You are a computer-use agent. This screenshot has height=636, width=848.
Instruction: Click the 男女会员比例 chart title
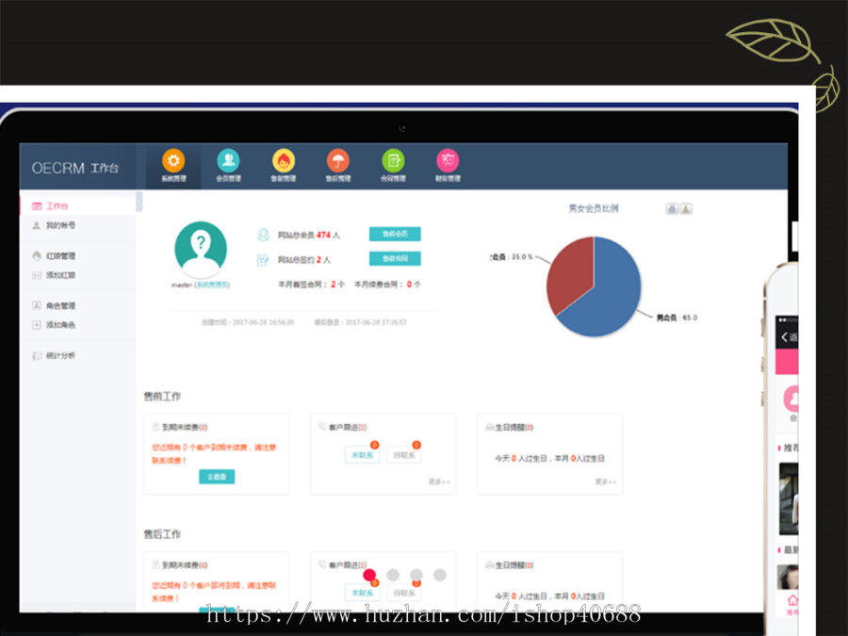(x=594, y=209)
